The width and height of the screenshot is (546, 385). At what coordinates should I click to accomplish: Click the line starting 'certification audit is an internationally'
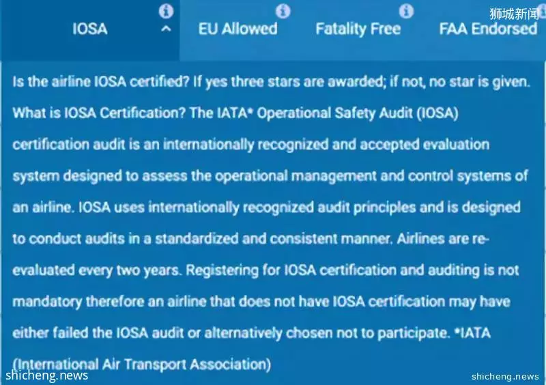pos(251,145)
